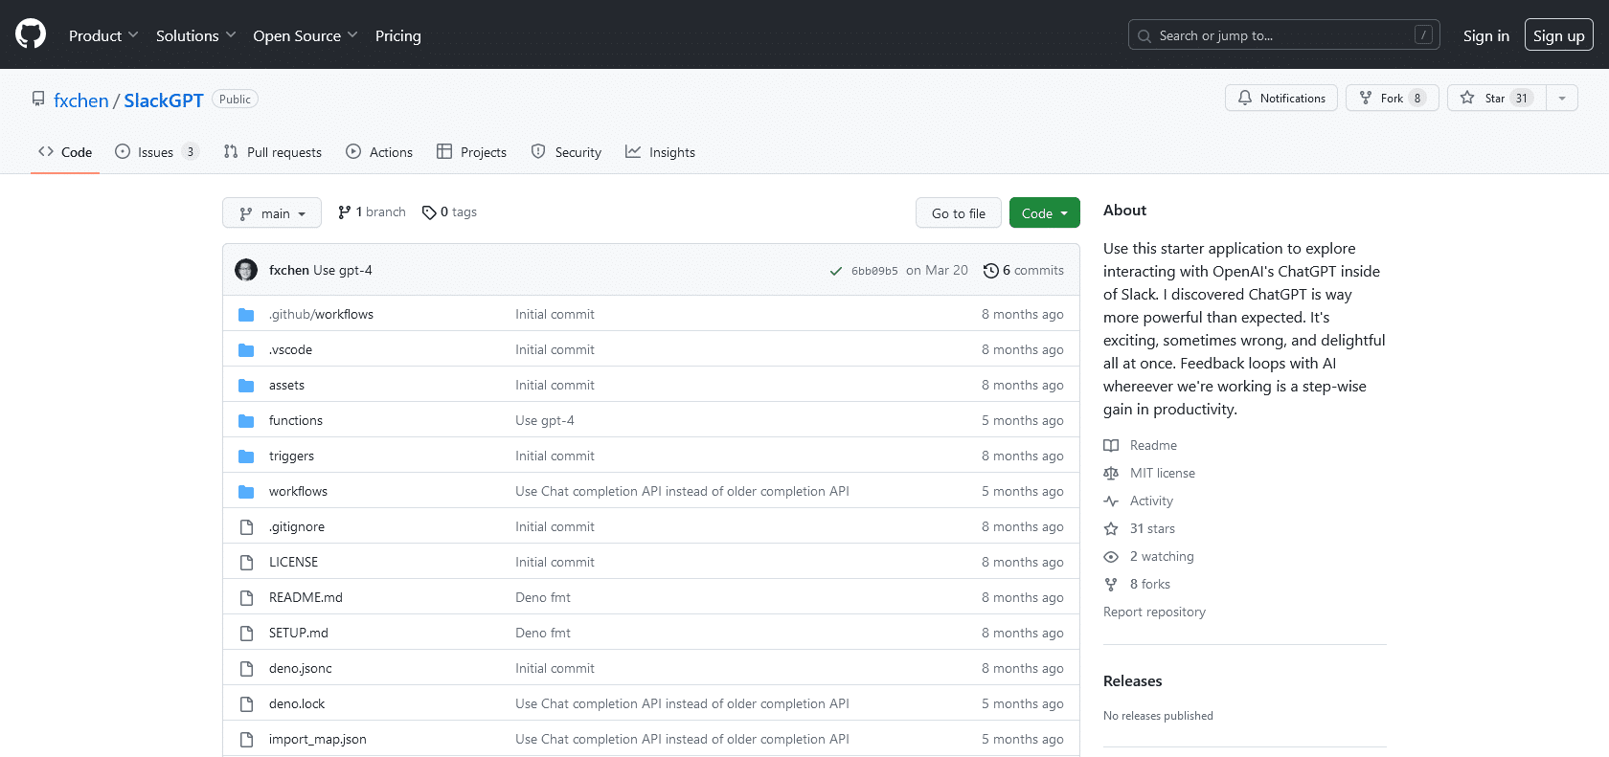Image resolution: width=1609 pixels, height=757 pixels.
Task: Click the fxchen avatar in commit header
Action: [246, 270]
